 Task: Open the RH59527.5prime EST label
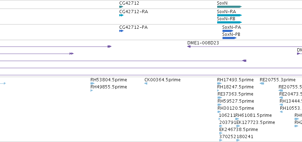pos(236,101)
